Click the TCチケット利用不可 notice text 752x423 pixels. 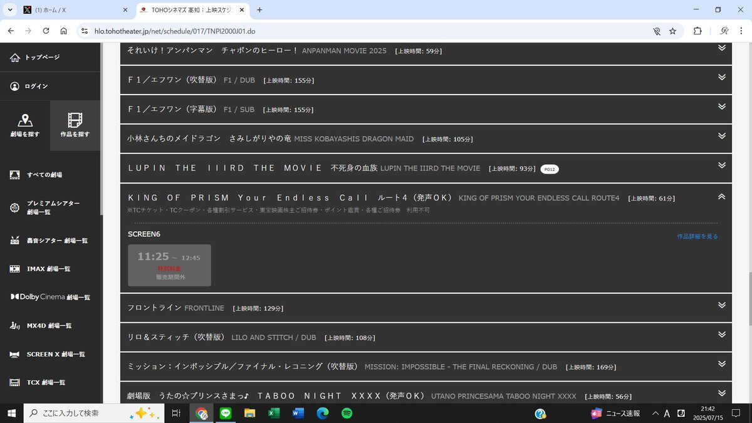point(279,211)
